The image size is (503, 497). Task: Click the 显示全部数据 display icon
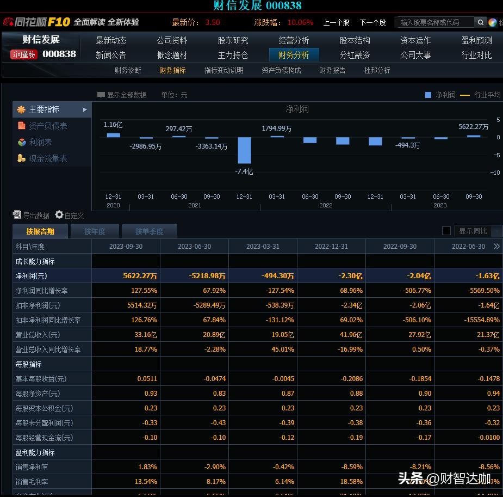(101, 95)
